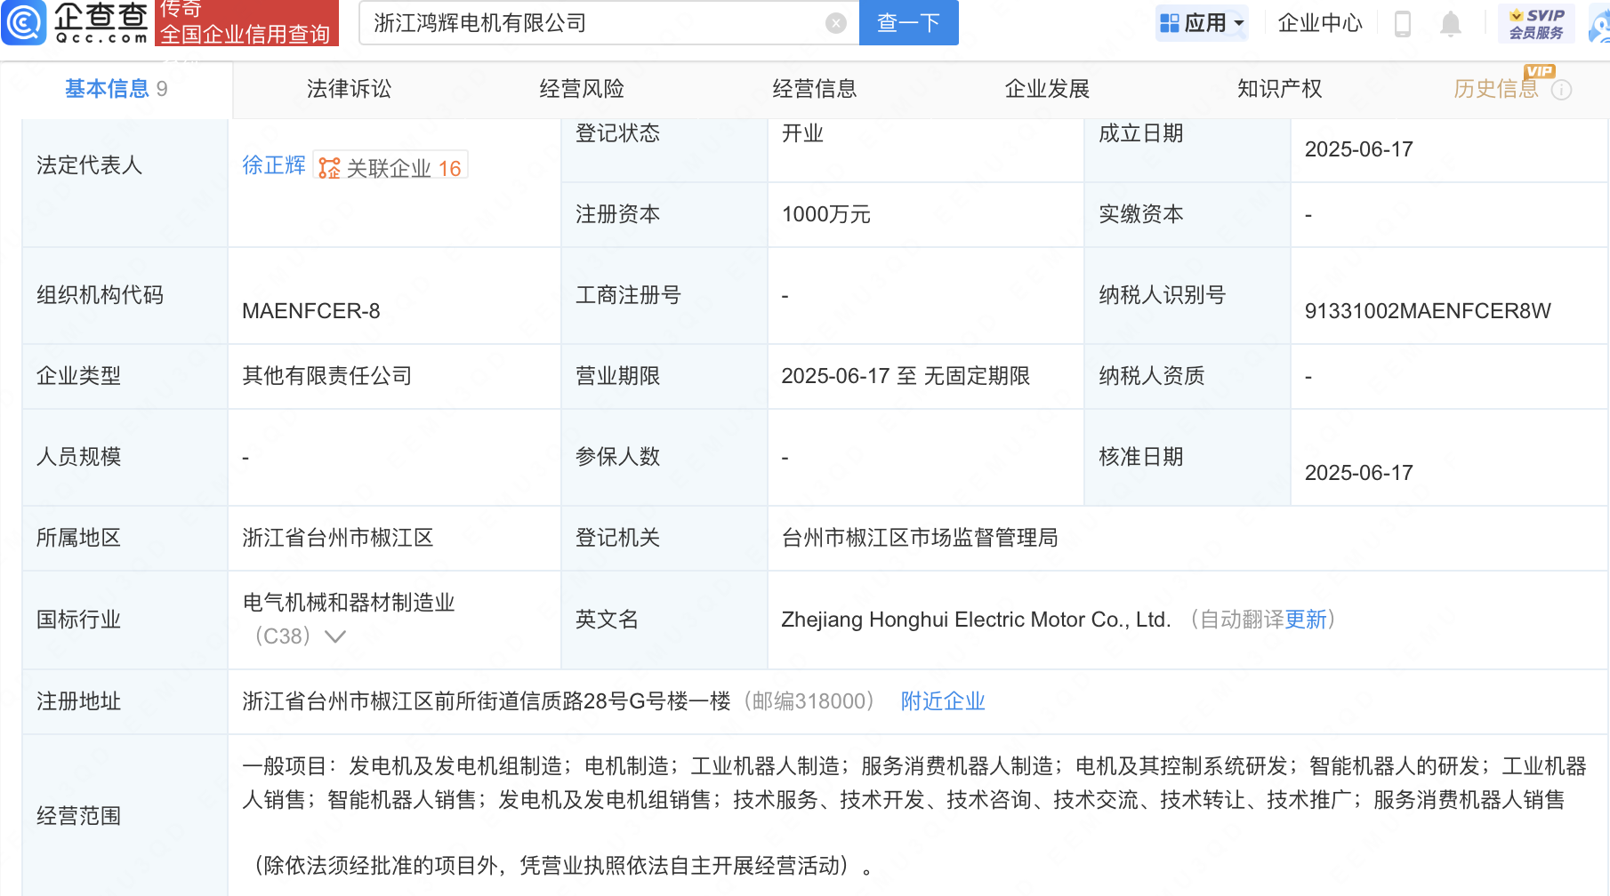Screen dimensions: 1610x896
Task: Switch to the 知识产权 tab
Action: coord(1278,89)
